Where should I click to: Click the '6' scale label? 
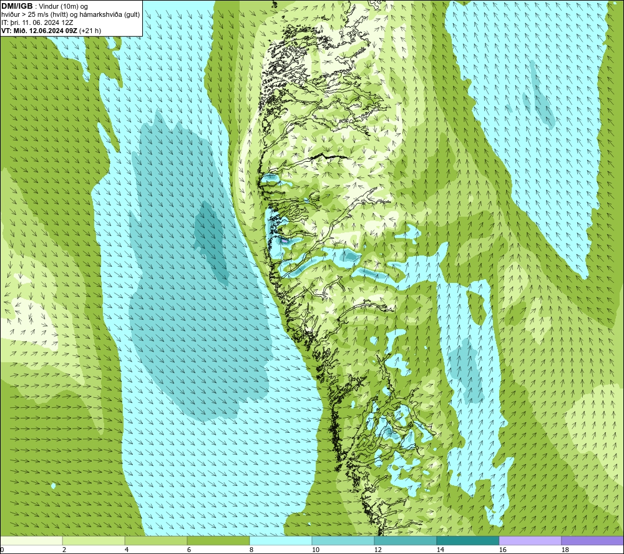[189, 550]
